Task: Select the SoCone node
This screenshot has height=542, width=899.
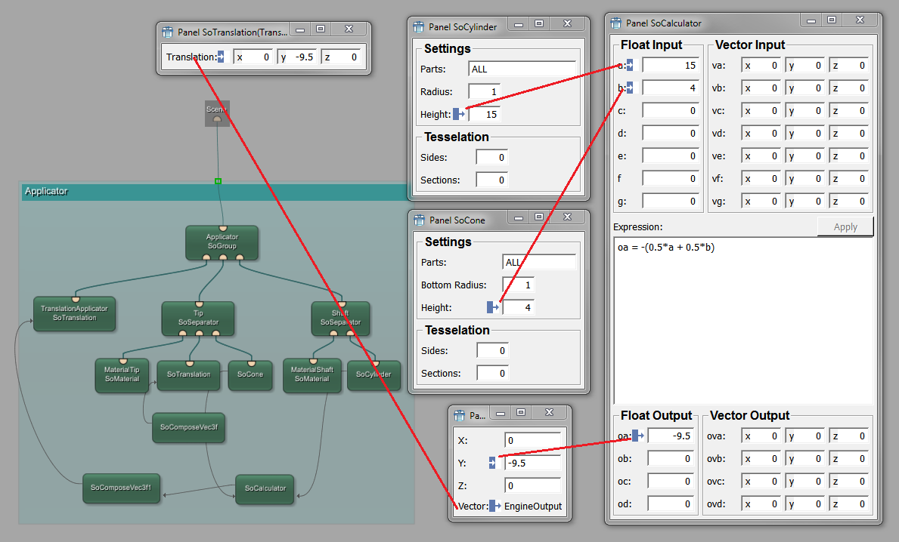Action: (250, 374)
